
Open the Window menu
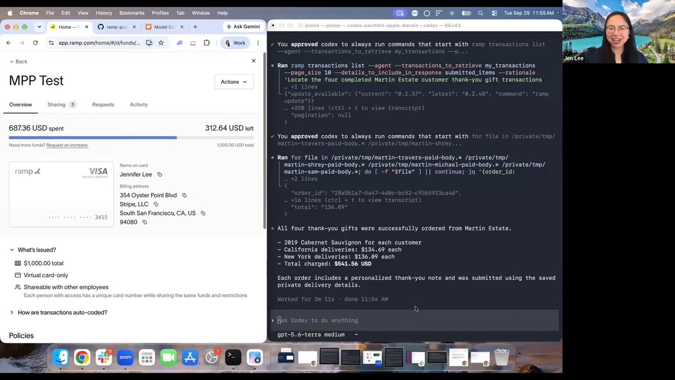[201, 13]
